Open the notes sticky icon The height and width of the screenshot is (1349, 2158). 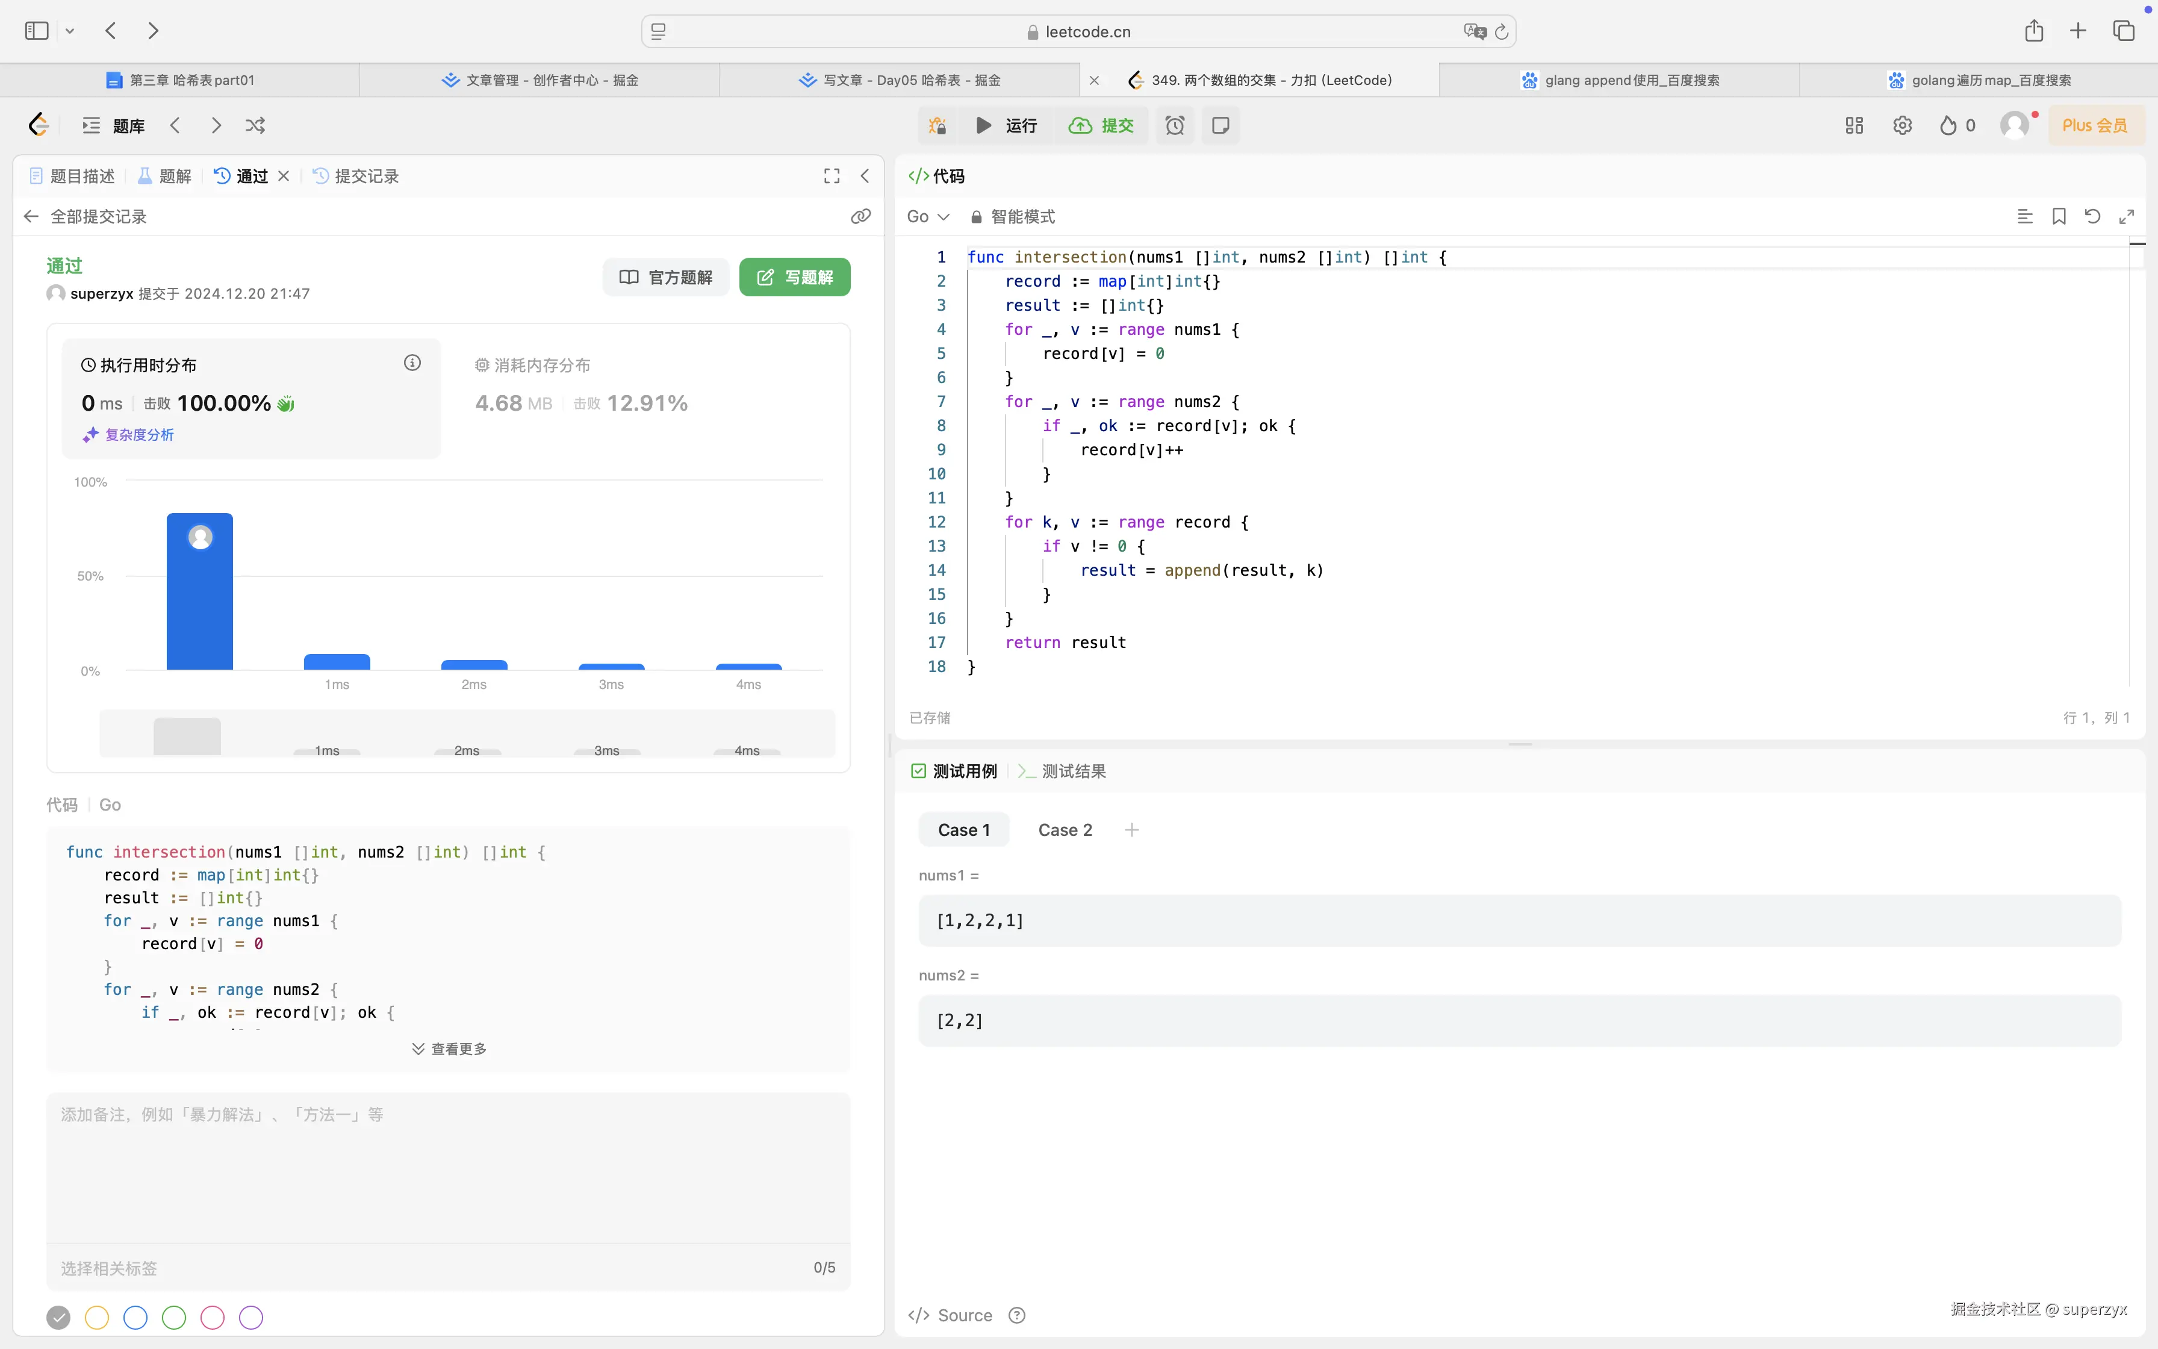click(x=1220, y=126)
